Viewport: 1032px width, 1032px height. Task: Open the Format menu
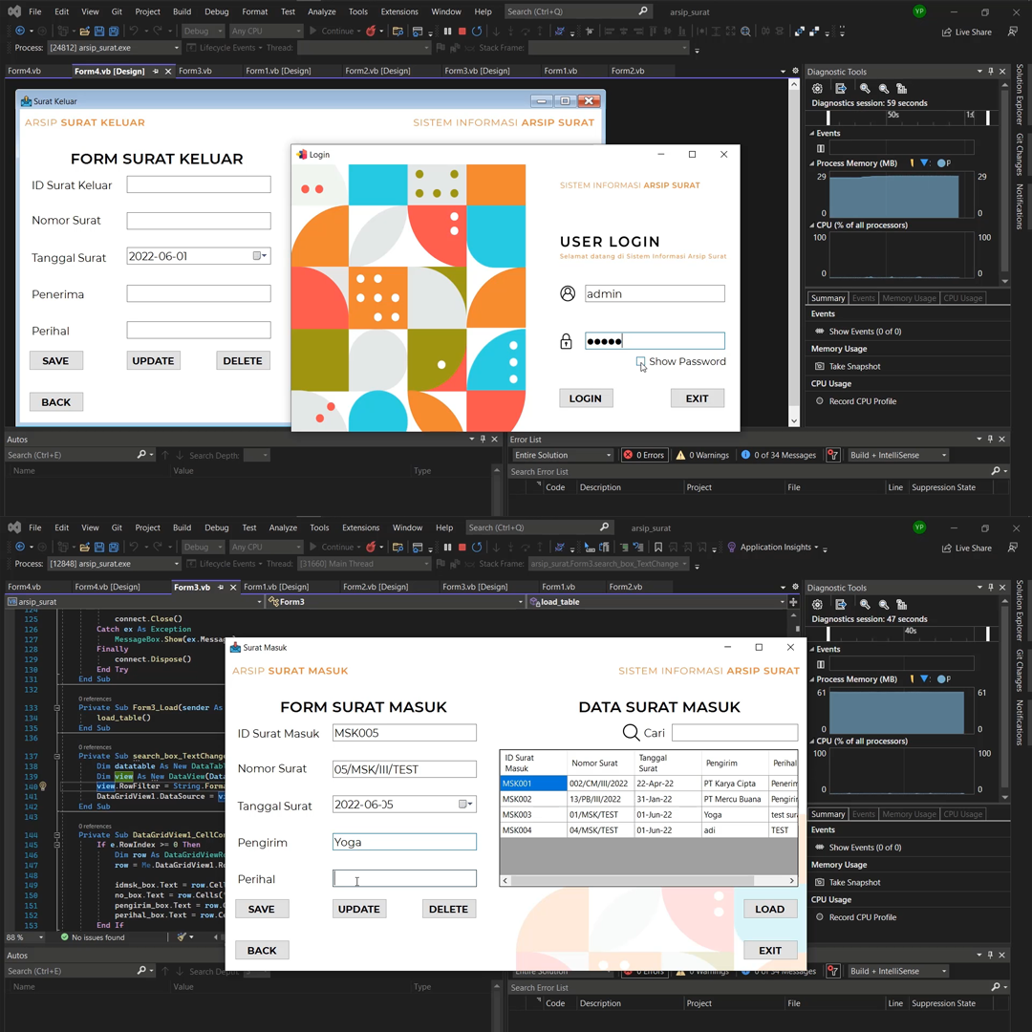[254, 11]
